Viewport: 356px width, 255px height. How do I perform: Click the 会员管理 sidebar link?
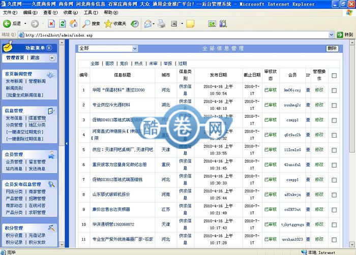pos(14,162)
